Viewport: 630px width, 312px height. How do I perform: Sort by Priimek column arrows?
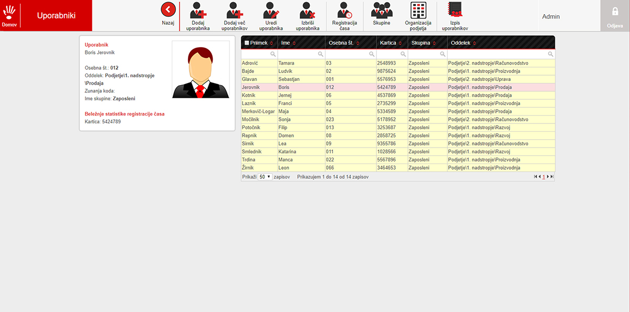pyautogui.click(x=271, y=43)
